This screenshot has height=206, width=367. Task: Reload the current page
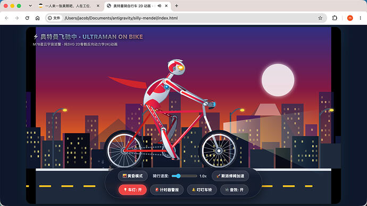(x=27, y=18)
